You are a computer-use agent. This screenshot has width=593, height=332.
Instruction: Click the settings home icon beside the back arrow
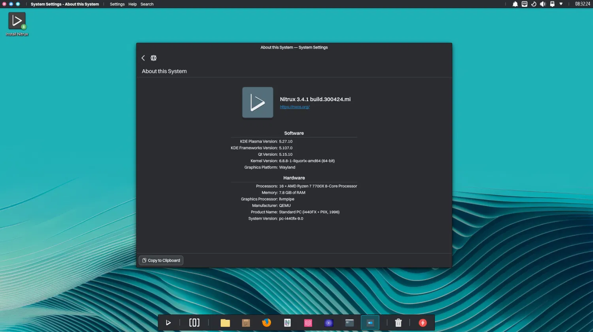(154, 58)
